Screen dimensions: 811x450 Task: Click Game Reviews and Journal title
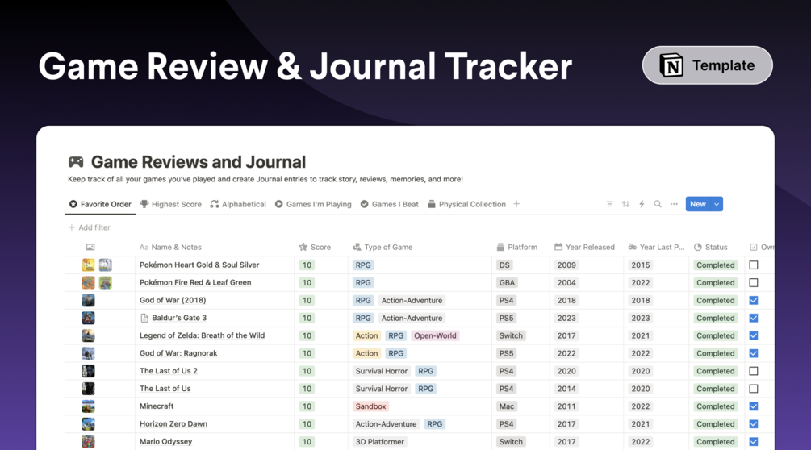click(x=199, y=162)
